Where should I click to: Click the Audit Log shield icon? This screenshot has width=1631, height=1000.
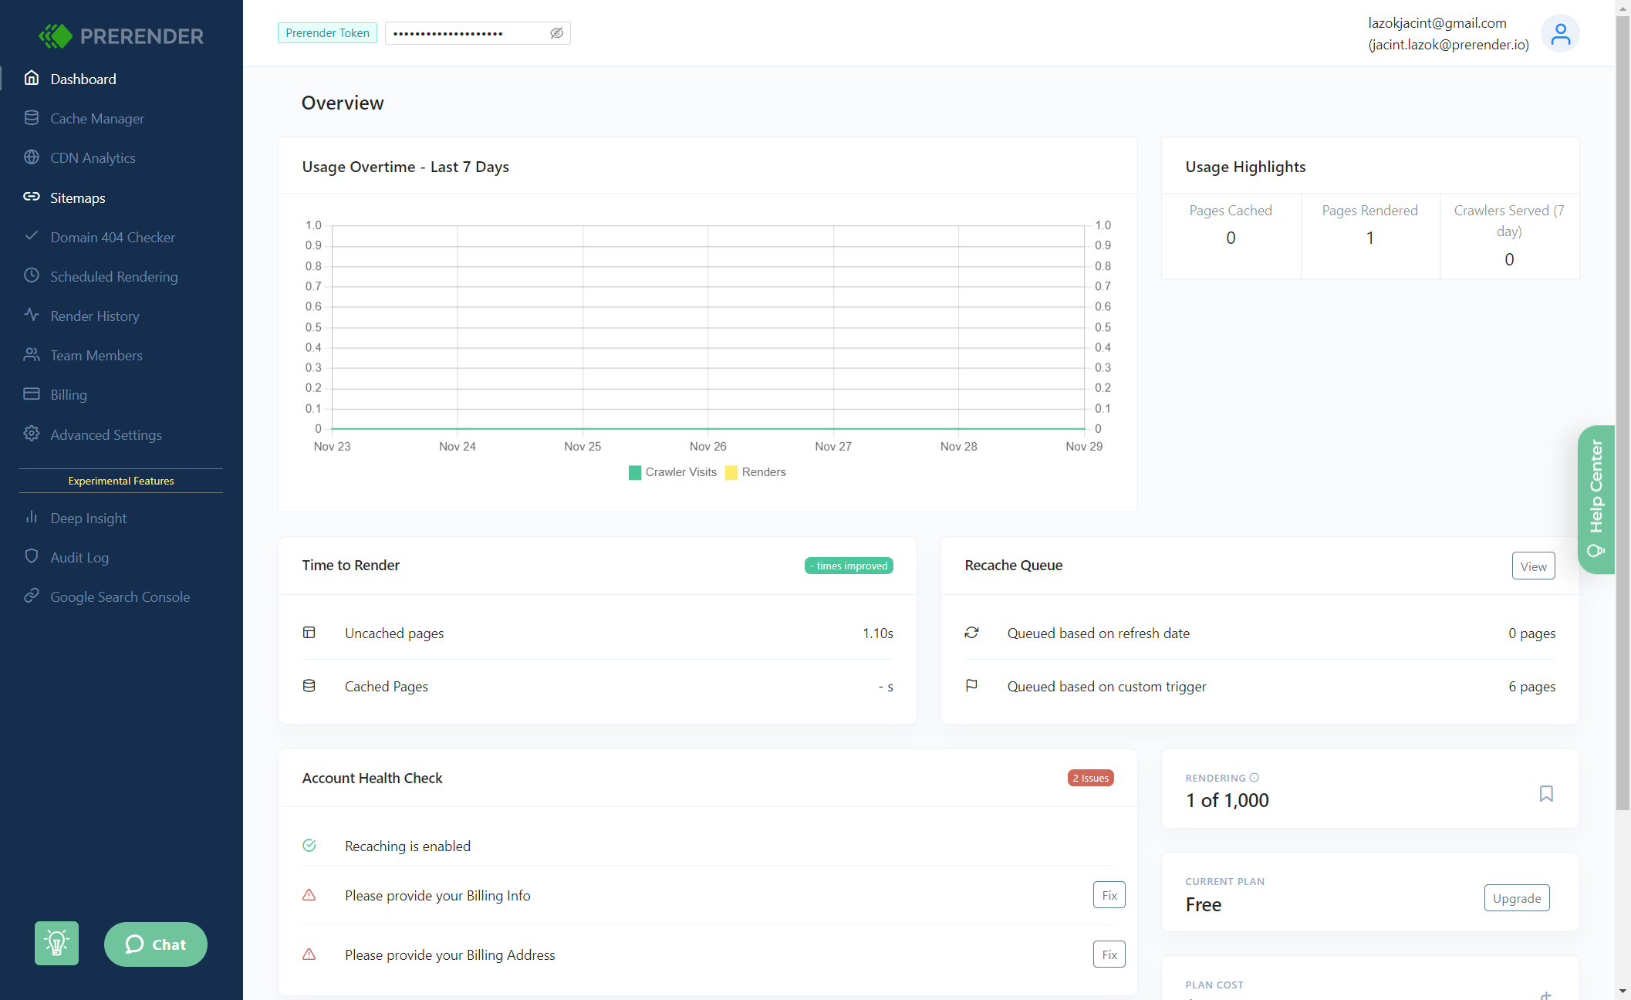32,556
